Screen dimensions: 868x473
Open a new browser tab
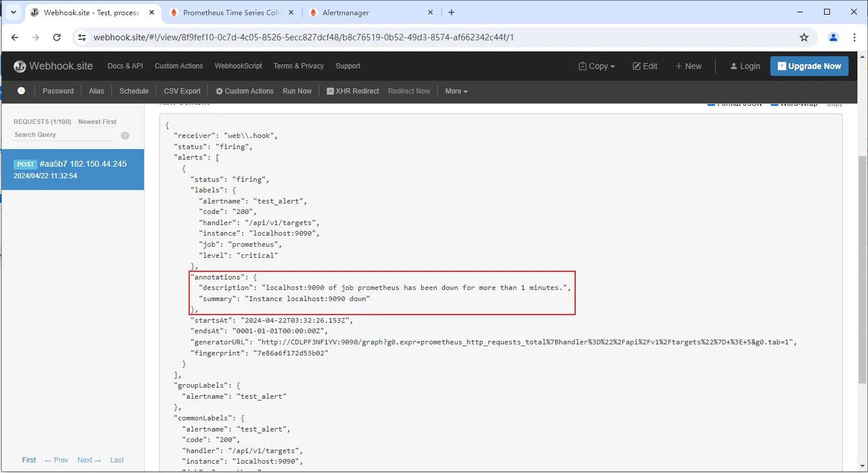451,12
